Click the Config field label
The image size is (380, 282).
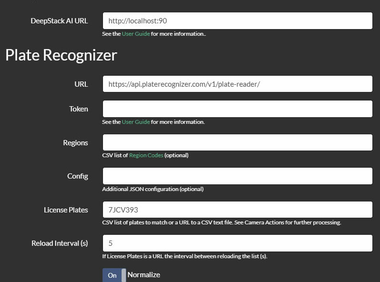78,176
